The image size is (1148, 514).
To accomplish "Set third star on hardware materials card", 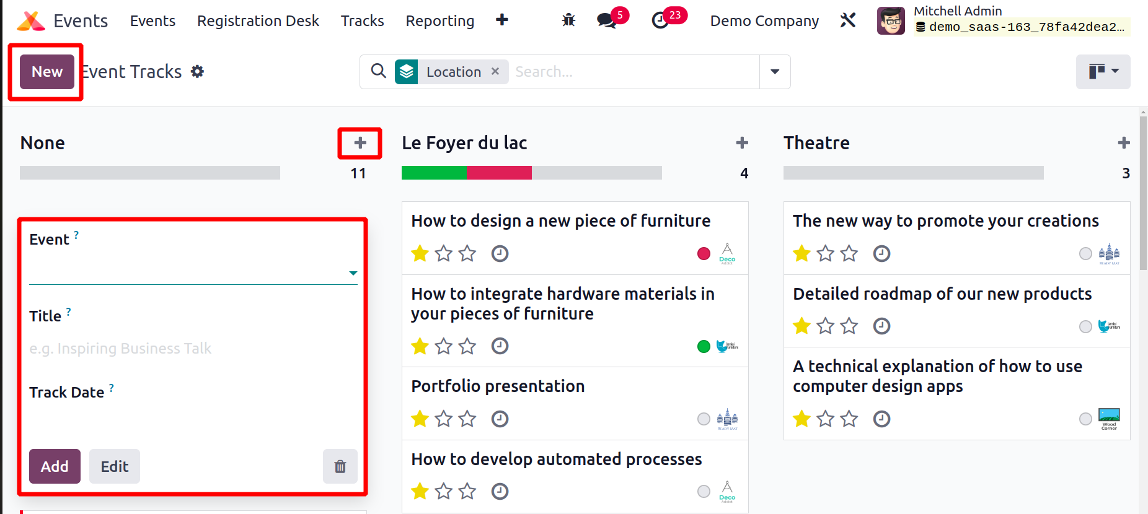I will click(467, 346).
